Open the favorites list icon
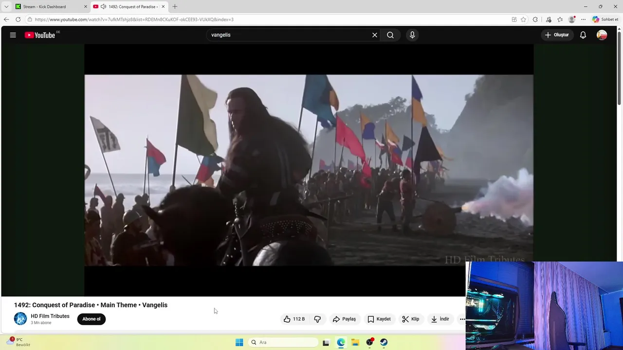The width and height of the screenshot is (623, 350). click(x=560, y=19)
